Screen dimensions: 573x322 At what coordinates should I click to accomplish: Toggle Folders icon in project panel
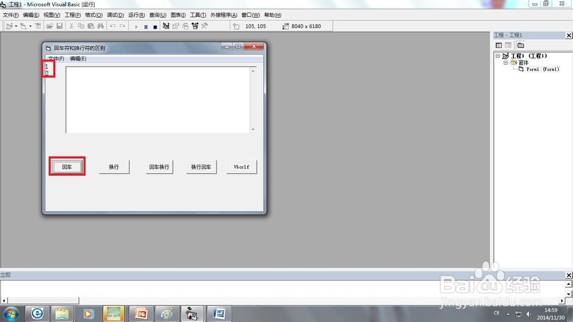pyautogui.click(x=521, y=45)
